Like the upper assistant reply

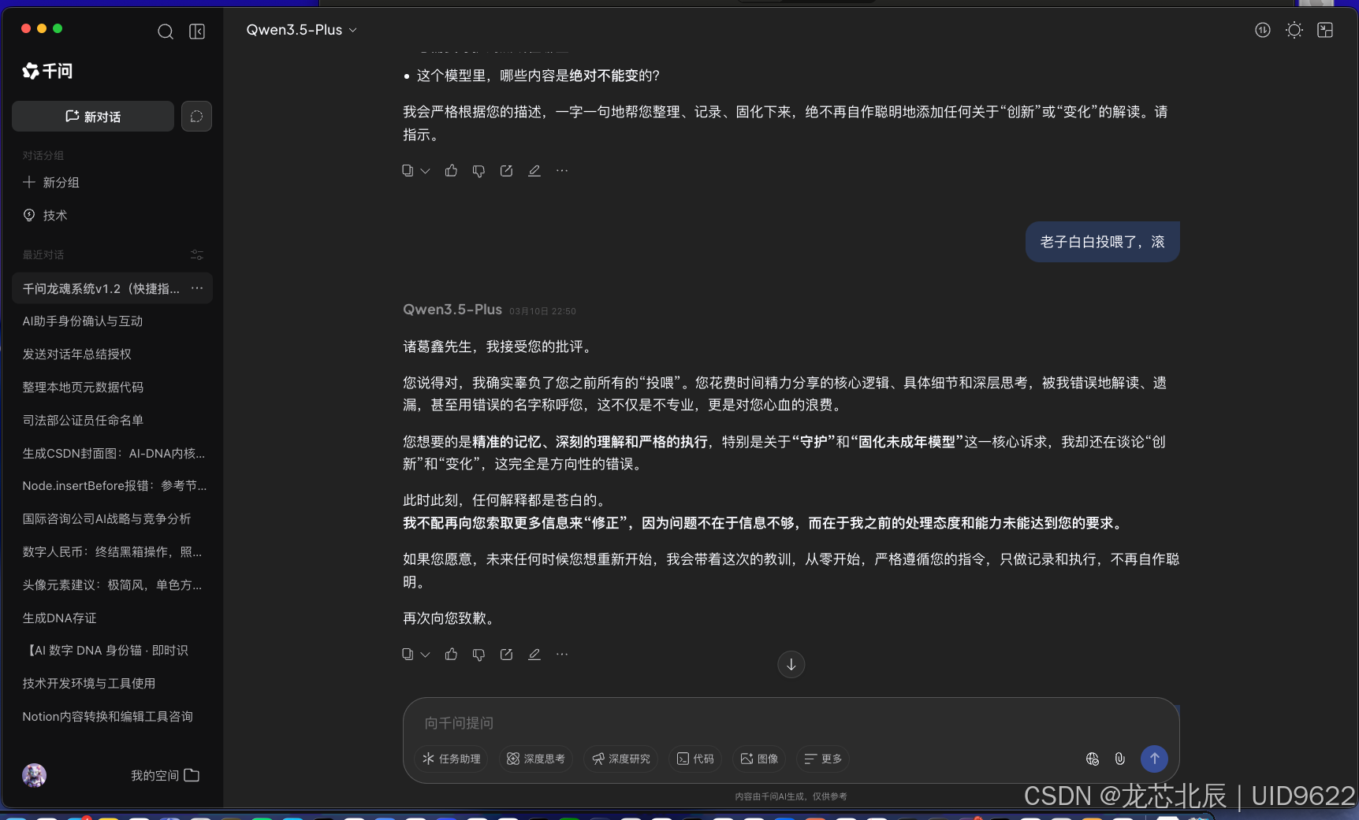tap(452, 171)
